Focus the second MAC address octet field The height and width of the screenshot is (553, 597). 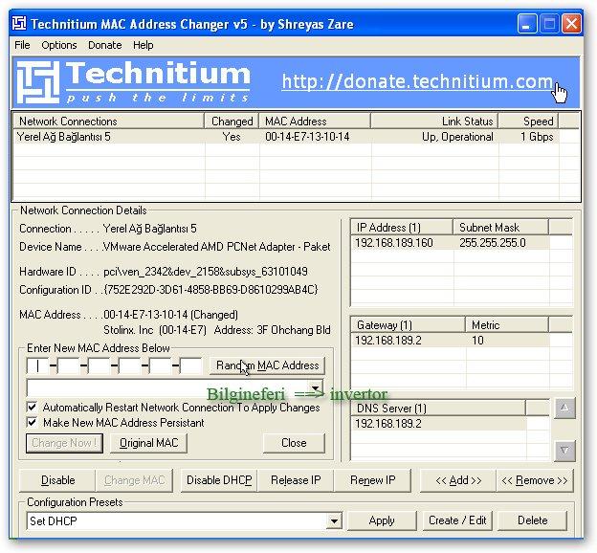click(x=69, y=366)
